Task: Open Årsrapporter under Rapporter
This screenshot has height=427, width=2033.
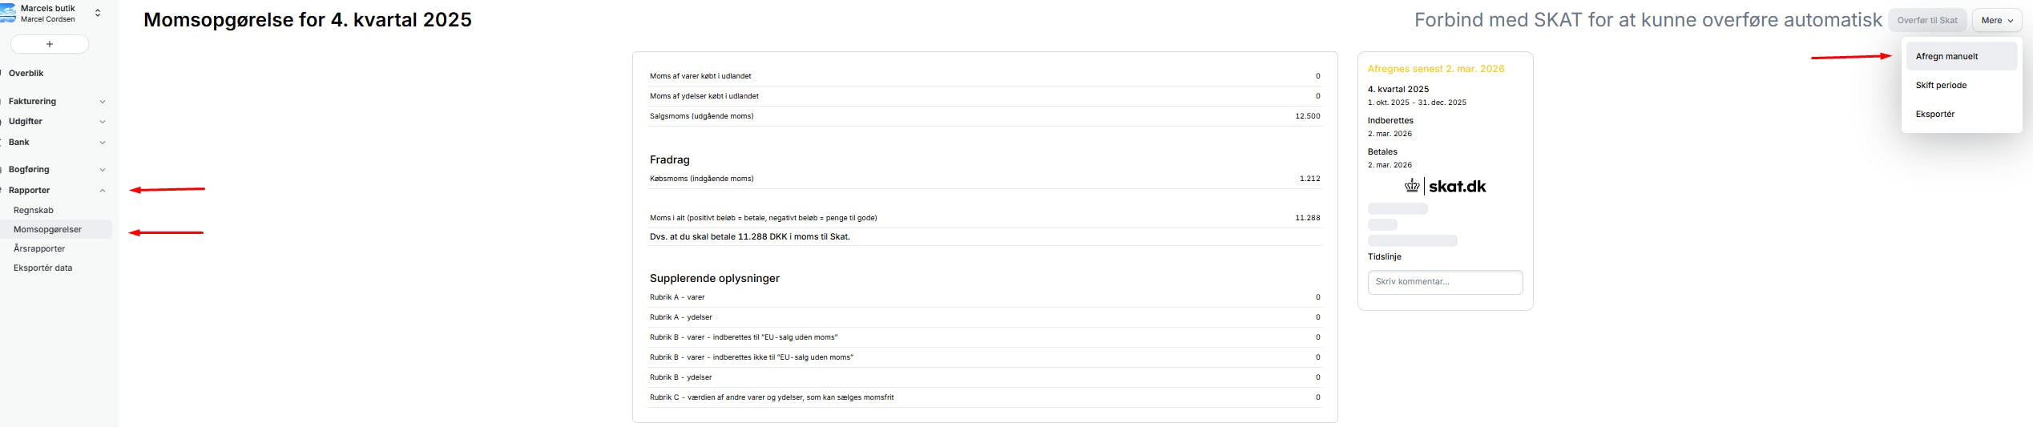Action: (39, 249)
